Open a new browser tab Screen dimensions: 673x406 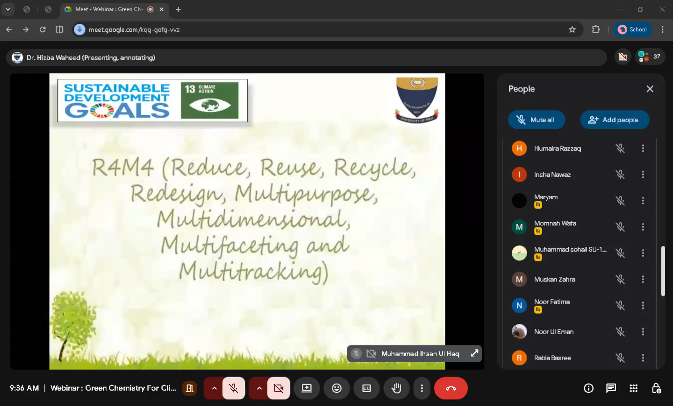pos(178,9)
